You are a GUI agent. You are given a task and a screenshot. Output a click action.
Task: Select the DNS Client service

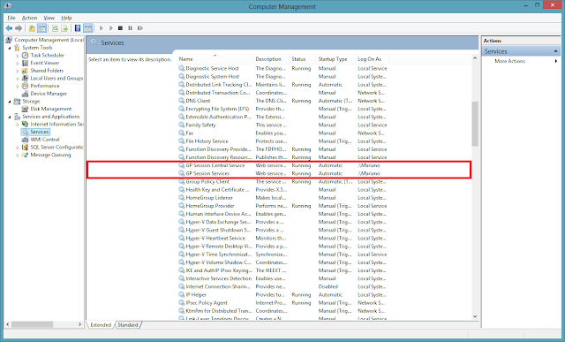[283, 101]
